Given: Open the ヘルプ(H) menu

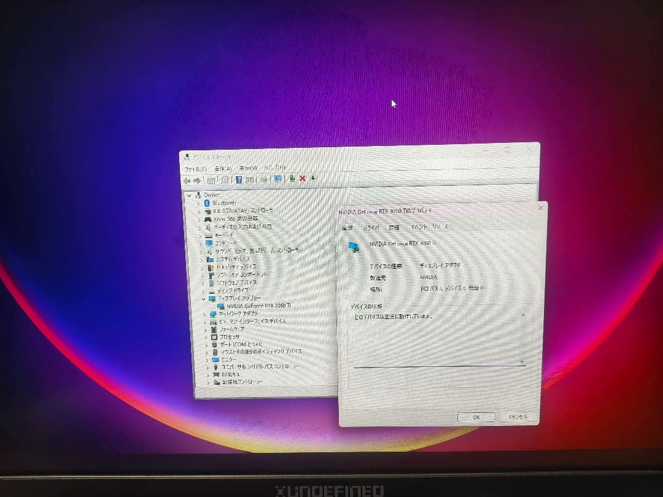Looking at the screenshot, I should tap(275, 168).
